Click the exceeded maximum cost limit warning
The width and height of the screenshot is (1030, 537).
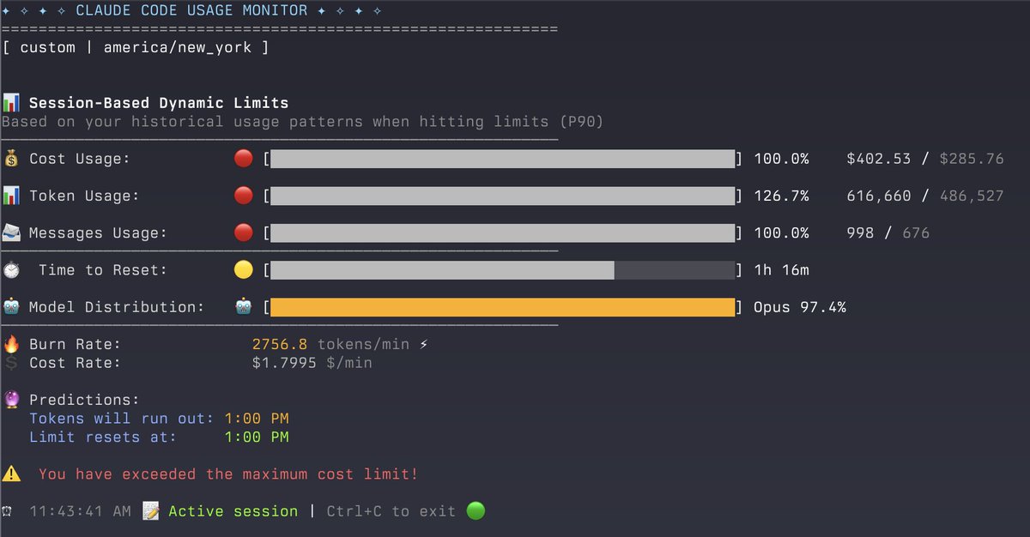coord(228,474)
